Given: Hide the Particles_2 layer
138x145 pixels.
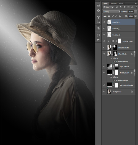Looking at the screenshot, I should [104, 29].
